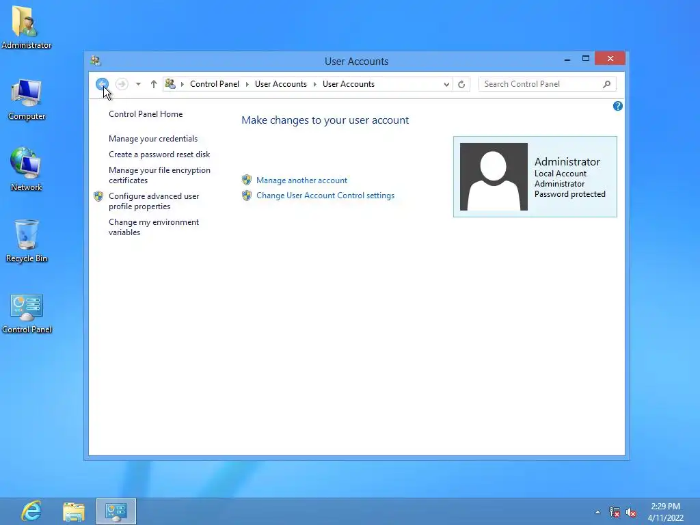Refresh the User Accounts page
Image resolution: width=700 pixels, height=525 pixels.
461,84
